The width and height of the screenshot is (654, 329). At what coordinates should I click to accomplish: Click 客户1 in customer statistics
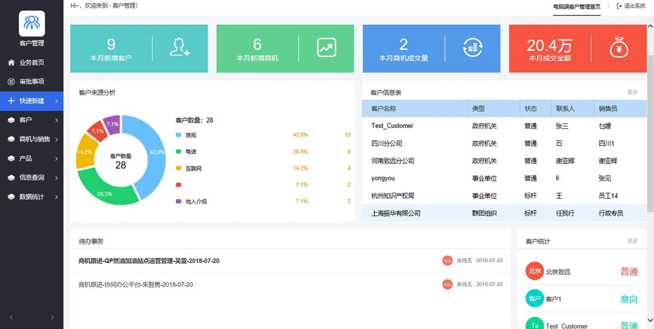click(x=554, y=299)
